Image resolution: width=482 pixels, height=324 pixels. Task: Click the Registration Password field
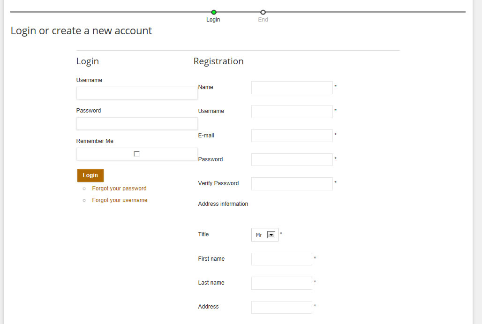[292, 159]
